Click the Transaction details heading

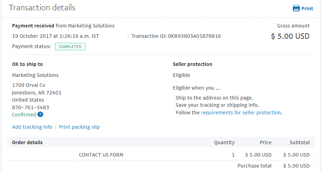point(42,8)
